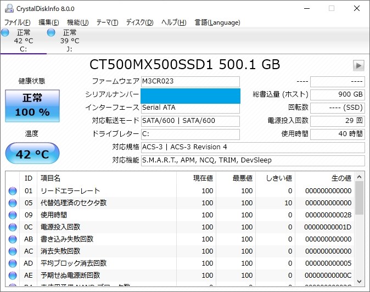Open the ファイル(F) menu

coord(18,23)
